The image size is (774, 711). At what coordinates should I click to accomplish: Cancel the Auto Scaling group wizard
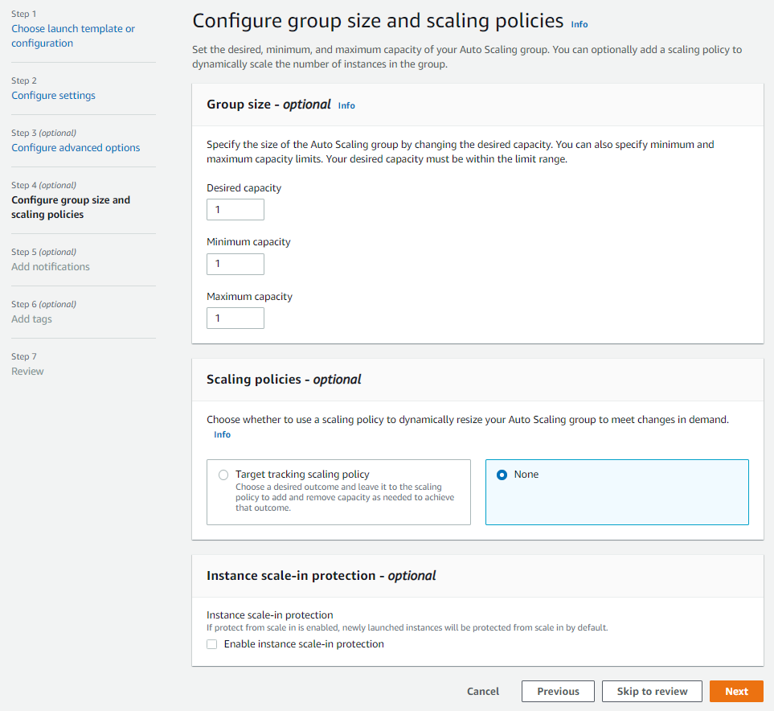tap(483, 691)
